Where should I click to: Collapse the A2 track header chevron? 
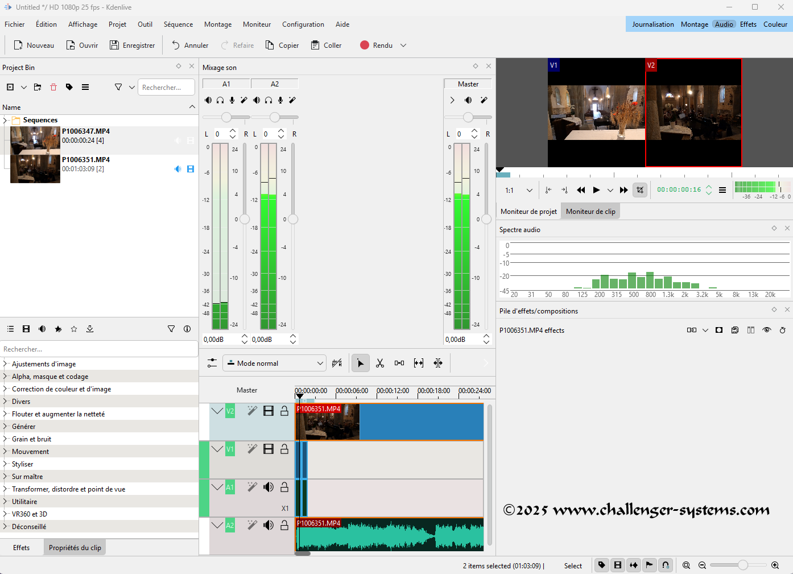[217, 525]
